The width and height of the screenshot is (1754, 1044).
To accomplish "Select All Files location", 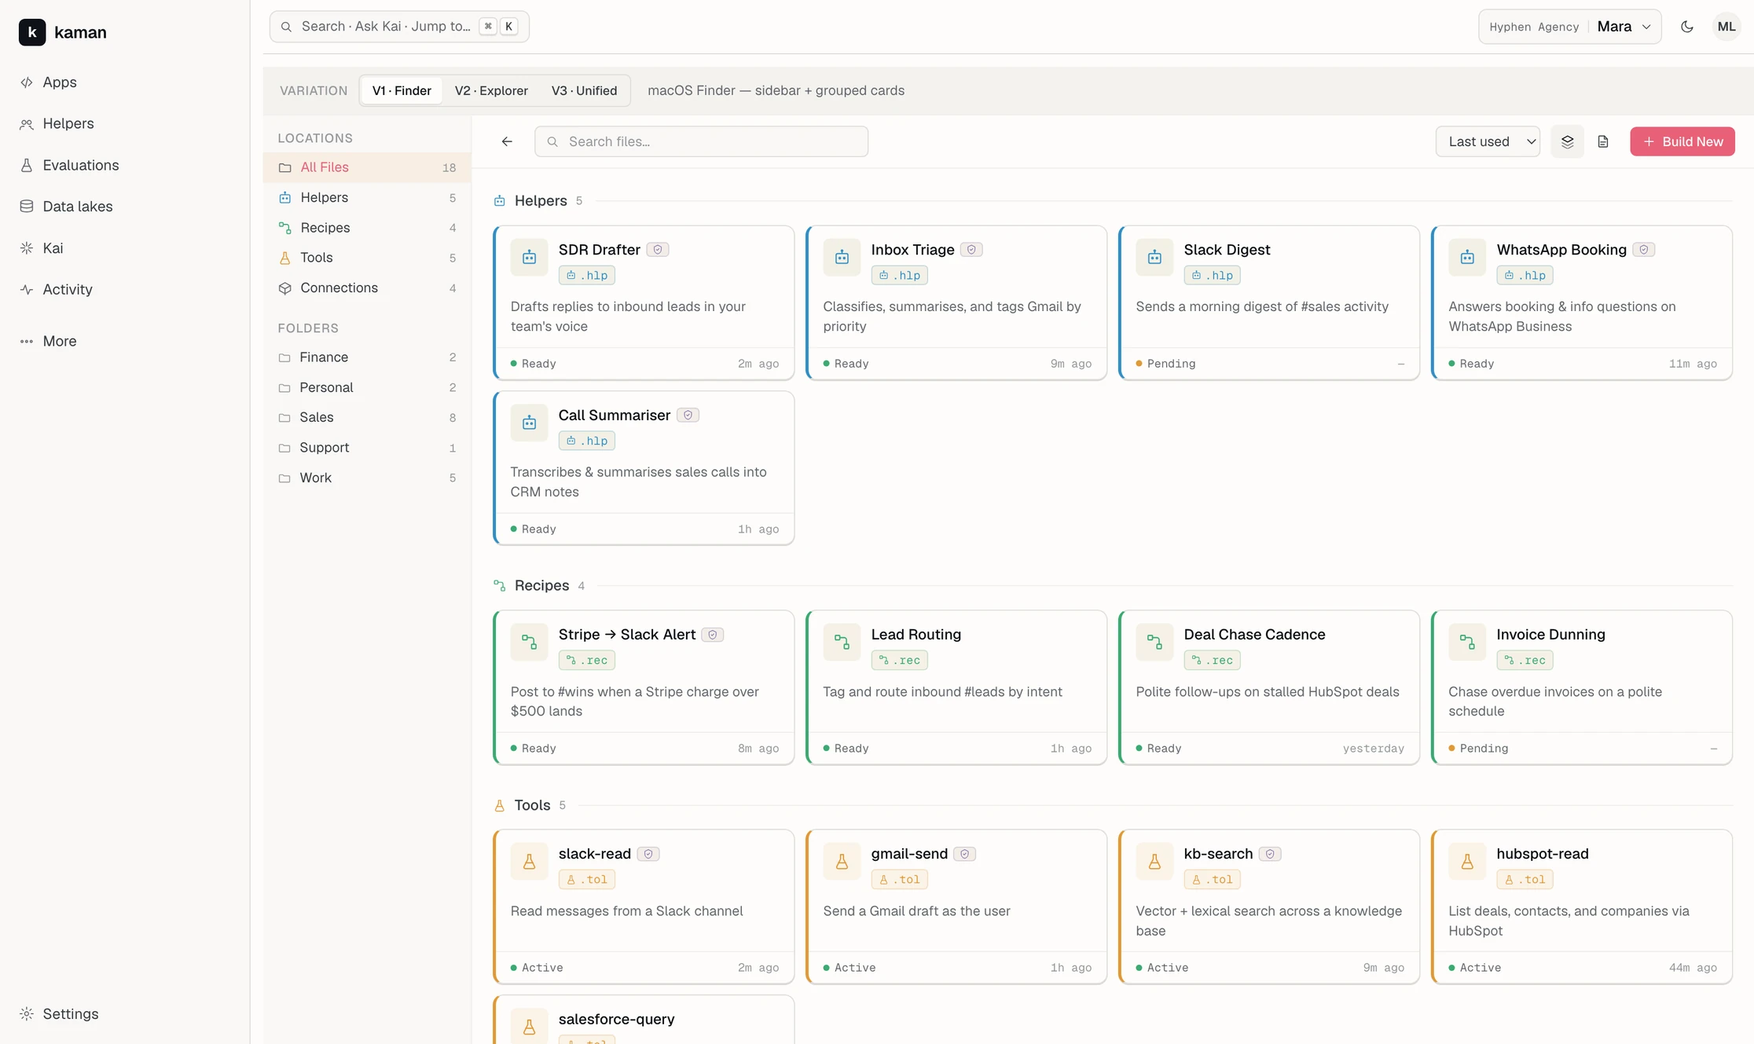I will (x=367, y=167).
